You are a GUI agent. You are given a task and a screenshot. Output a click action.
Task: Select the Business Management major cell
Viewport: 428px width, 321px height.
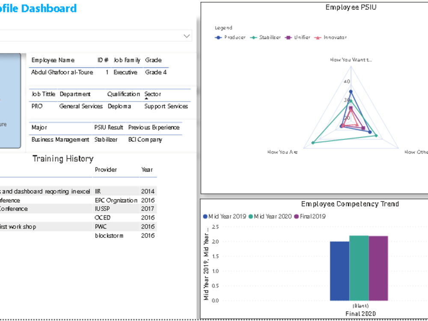point(60,140)
